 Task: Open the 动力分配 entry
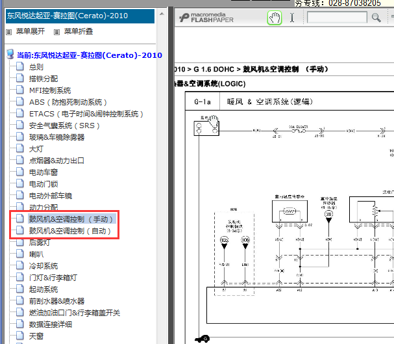coord(43,207)
